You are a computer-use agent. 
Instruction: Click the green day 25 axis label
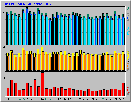point(100,99)
